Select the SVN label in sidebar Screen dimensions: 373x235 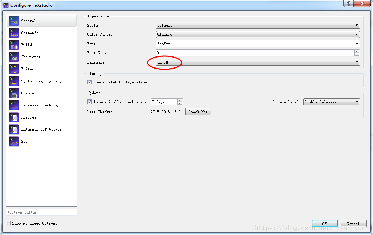coord(25,142)
